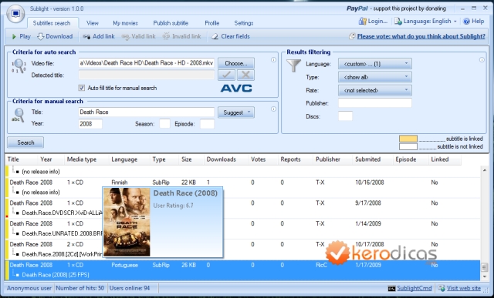This screenshot has height=298, width=494.
Task: Open the Help menu
Action: 474,22
